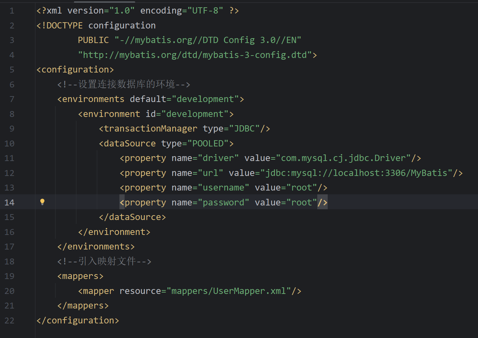Click the opening <configuration> tag
The image size is (478, 338).
click(x=75, y=70)
